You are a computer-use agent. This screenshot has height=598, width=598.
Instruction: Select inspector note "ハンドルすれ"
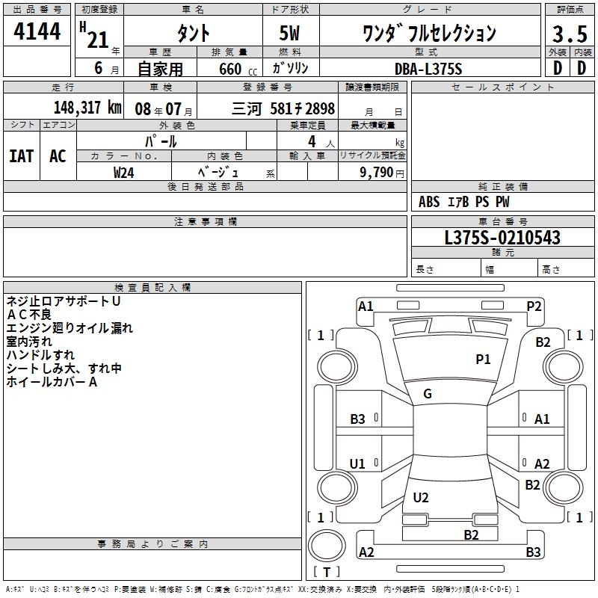coord(40,354)
